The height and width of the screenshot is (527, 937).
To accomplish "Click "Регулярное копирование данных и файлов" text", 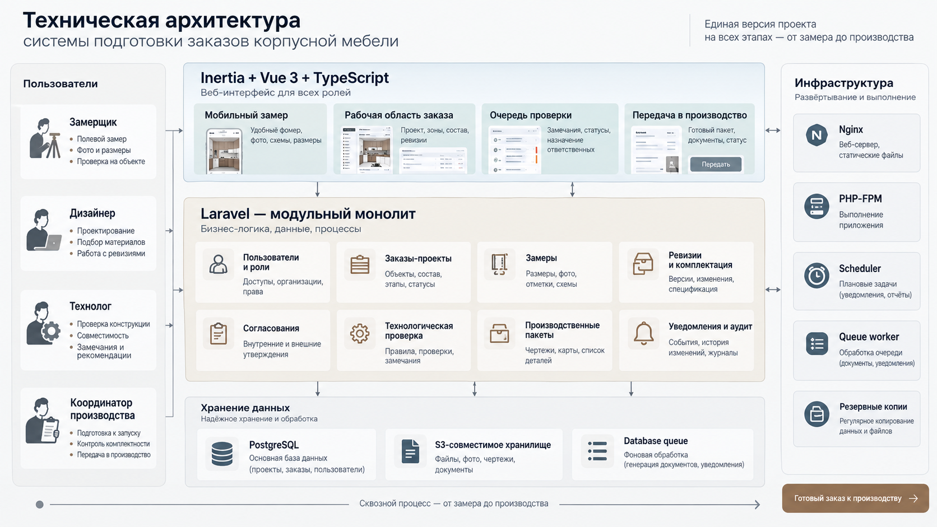I will tap(876, 426).
